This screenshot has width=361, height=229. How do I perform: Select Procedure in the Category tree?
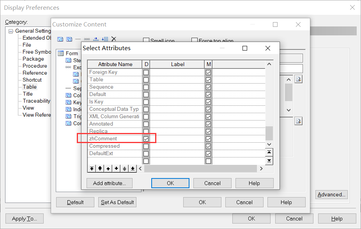(x=35, y=66)
